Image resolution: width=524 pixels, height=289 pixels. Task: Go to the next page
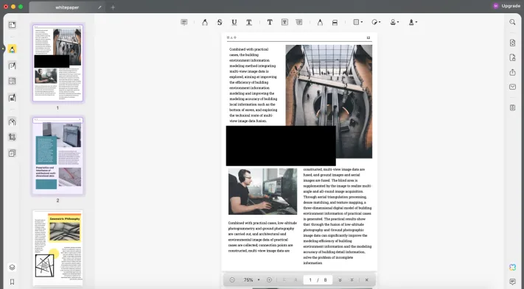[340, 280]
